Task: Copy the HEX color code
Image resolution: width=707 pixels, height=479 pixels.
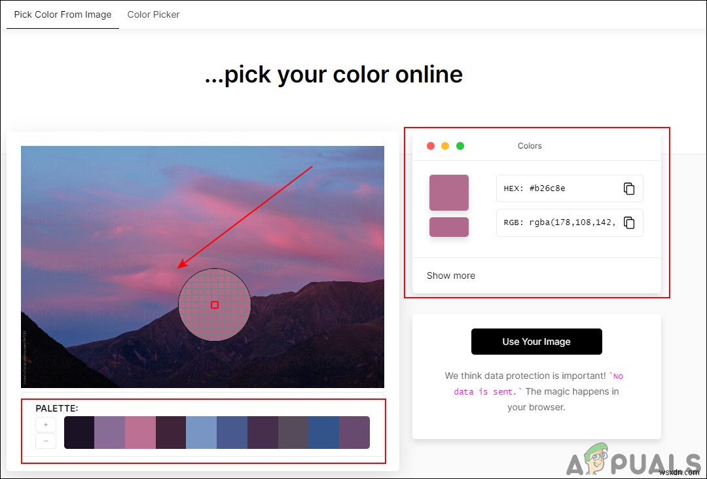Action: click(x=629, y=188)
